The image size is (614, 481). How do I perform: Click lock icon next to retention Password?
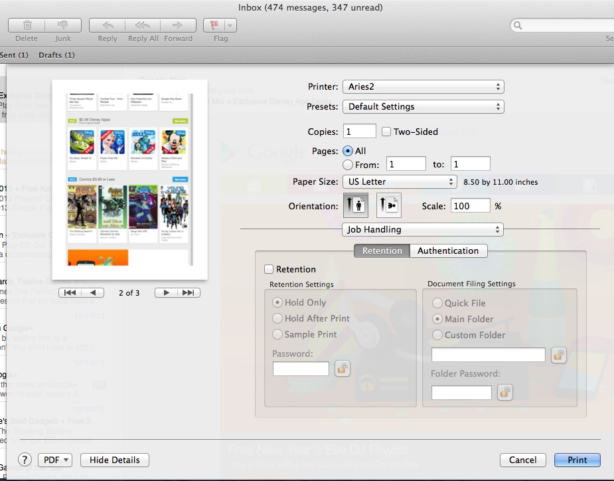(343, 369)
